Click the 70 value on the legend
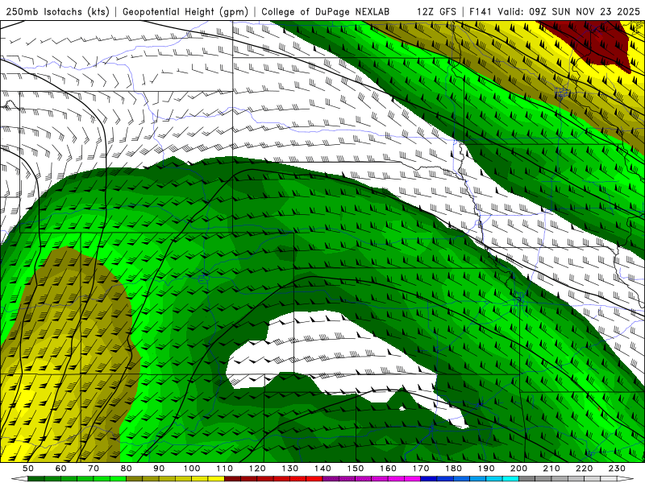This screenshot has width=645, height=483. [x=94, y=469]
